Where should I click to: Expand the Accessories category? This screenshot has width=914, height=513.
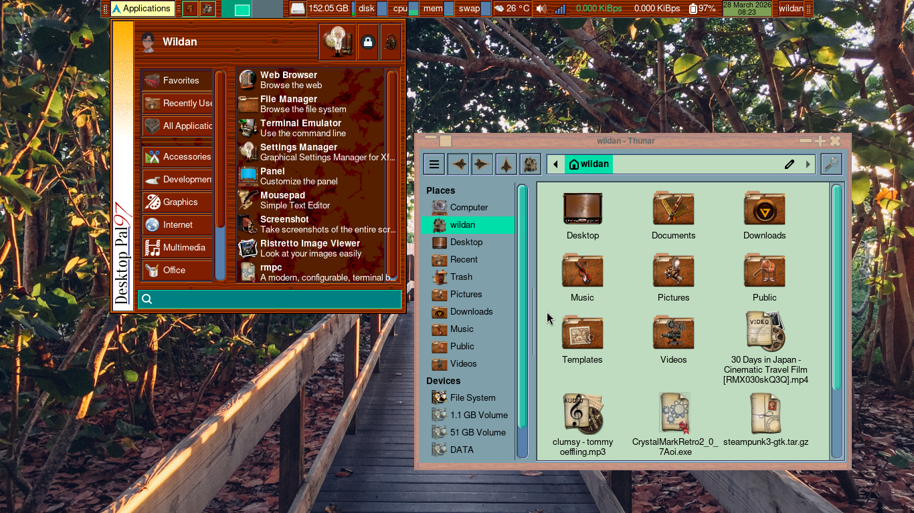177,156
